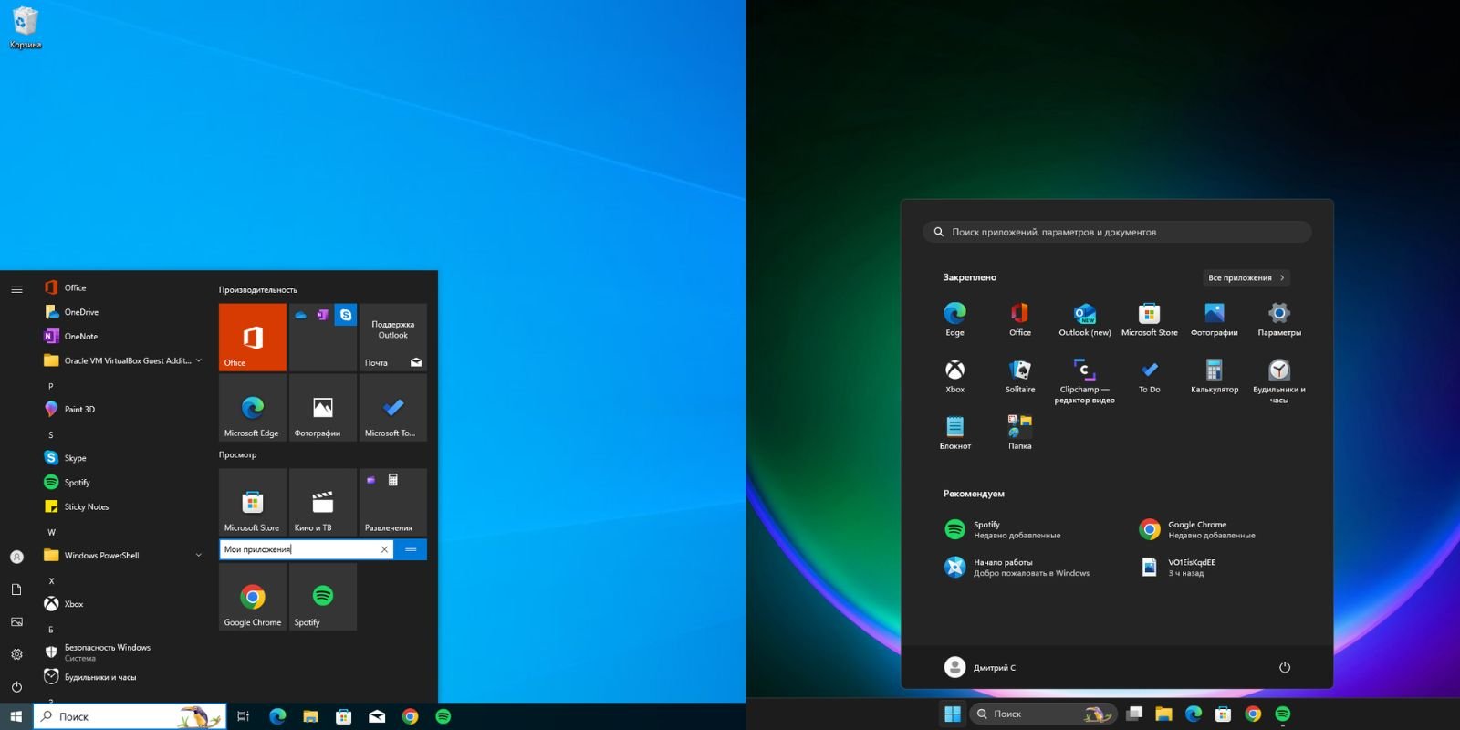Open Settings gear in Windows 10 Start sidebar
Viewport: 1460px width, 730px height.
(x=16, y=654)
